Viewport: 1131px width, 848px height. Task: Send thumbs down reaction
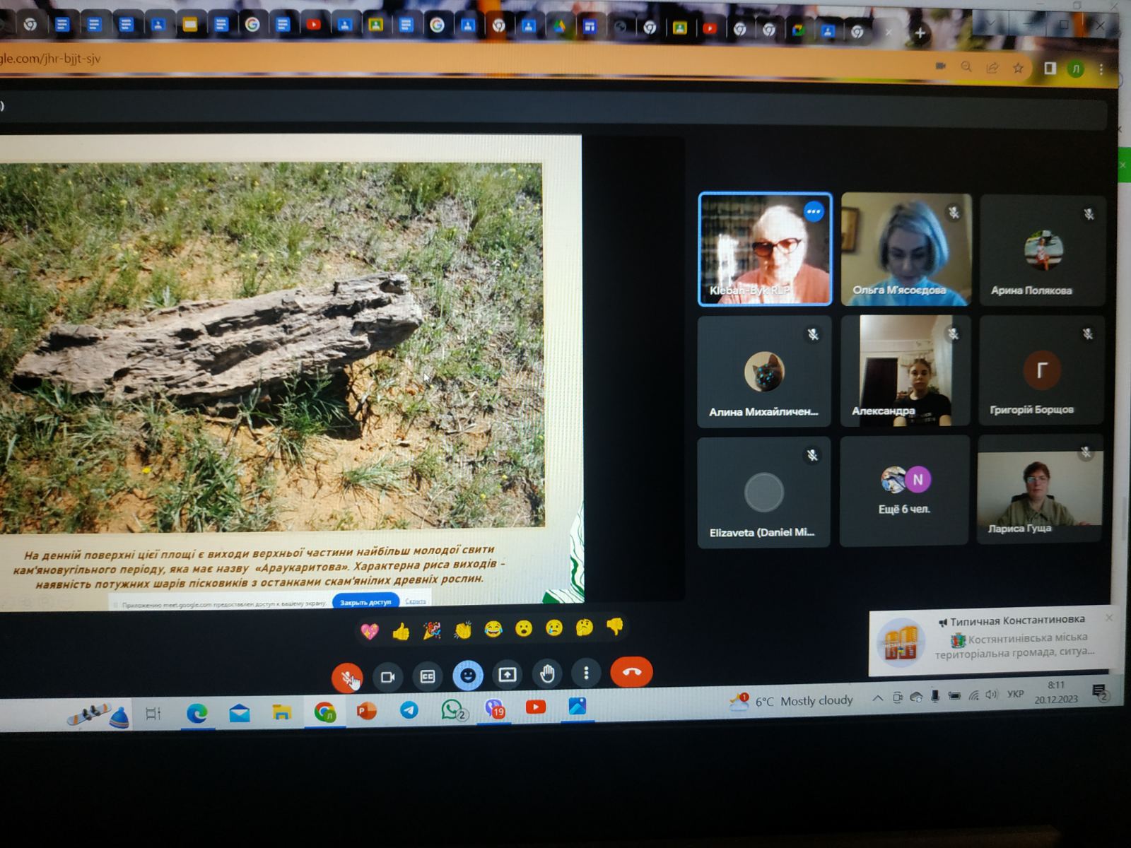pos(615,627)
